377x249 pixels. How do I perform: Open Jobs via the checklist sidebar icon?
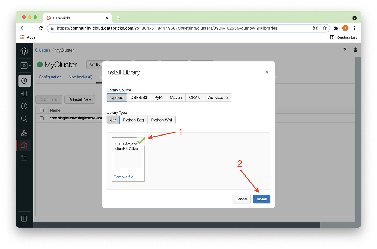tap(24, 158)
